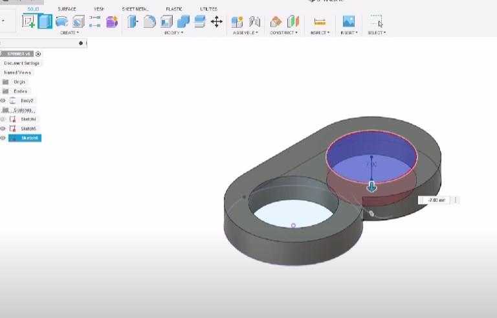The height and width of the screenshot is (318, 497).
Task: Click the Sketches folder icon
Action: tap(5, 110)
